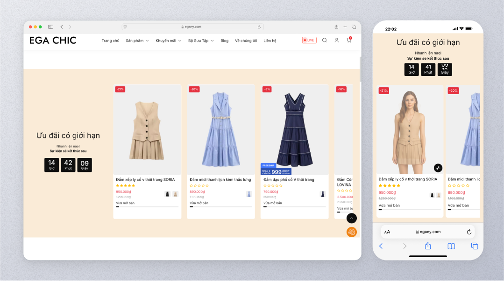This screenshot has height=281, width=504.
Task: Click the user account icon
Action: coord(336,41)
